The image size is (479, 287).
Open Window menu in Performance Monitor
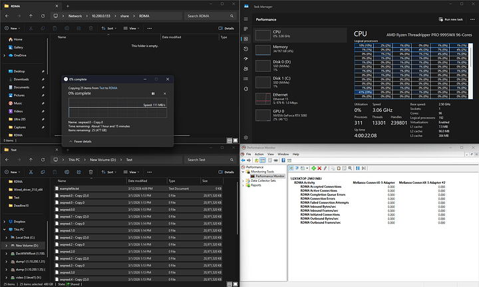[x=283, y=154]
